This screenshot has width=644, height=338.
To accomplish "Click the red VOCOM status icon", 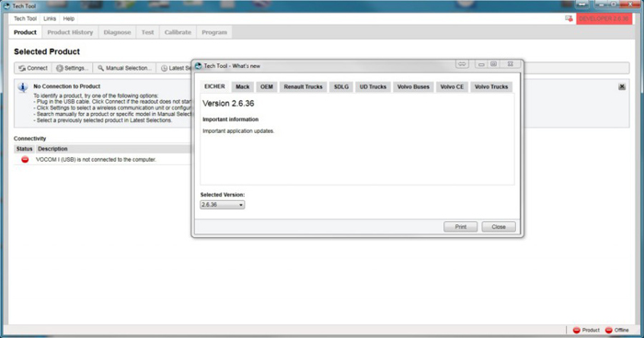I will pyautogui.click(x=25, y=160).
